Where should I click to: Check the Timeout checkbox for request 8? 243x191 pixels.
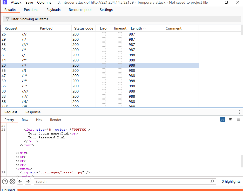pos(120,55)
